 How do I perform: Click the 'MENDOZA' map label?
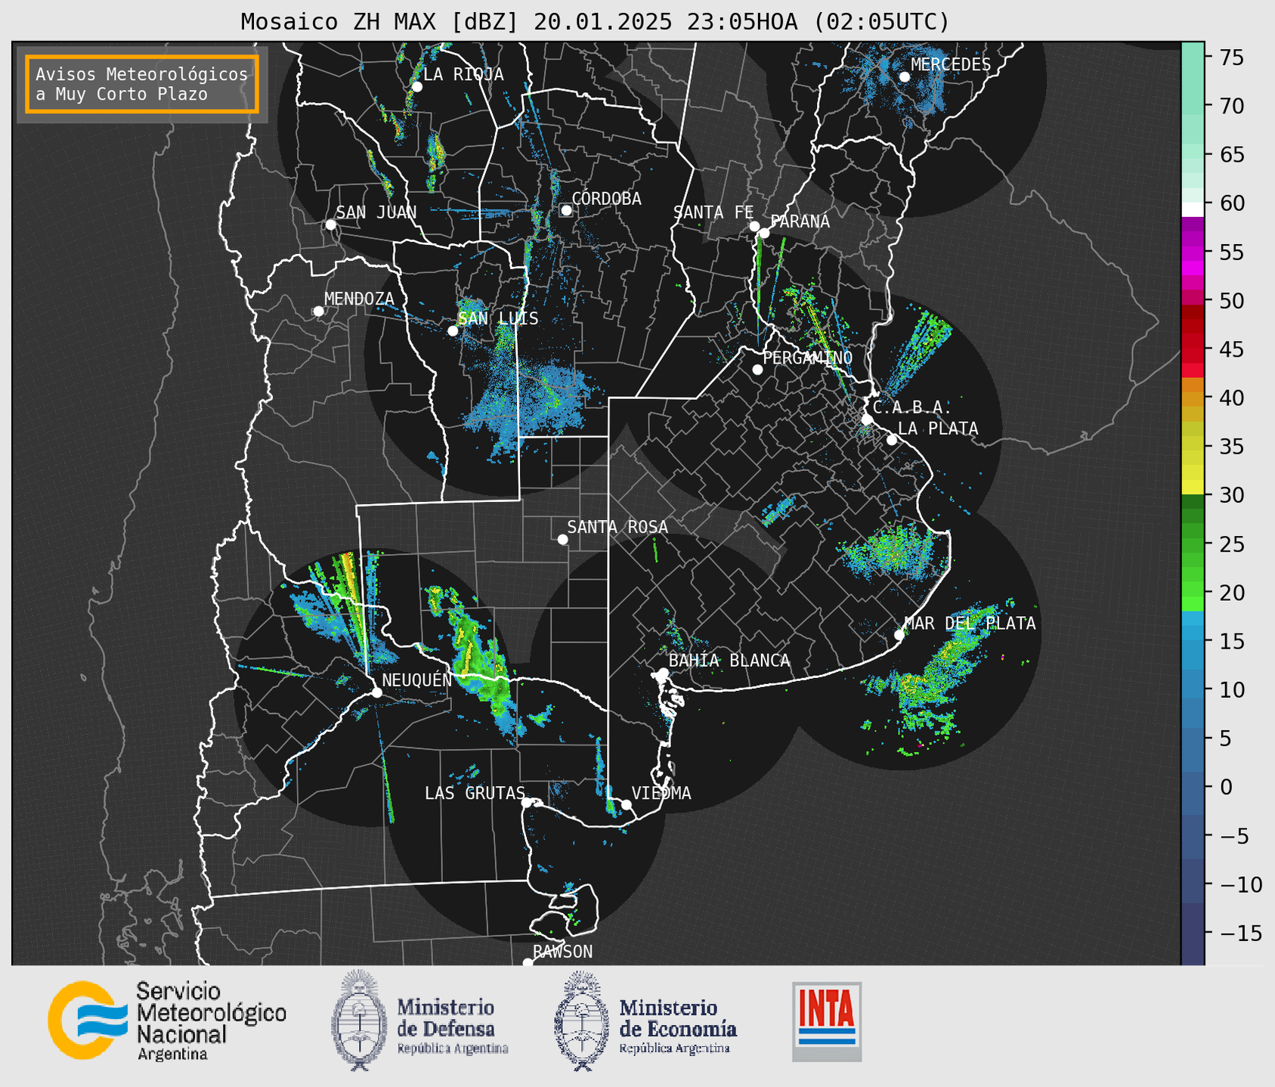pos(359,299)
